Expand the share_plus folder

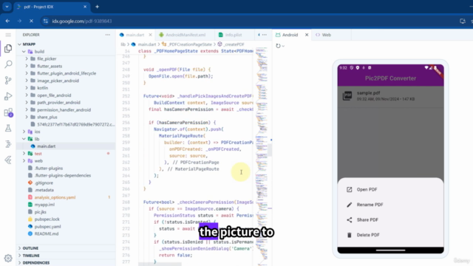(27, 117)
